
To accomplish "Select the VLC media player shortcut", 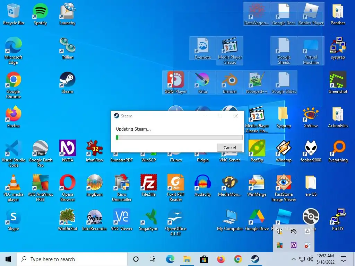I will 14,188.
